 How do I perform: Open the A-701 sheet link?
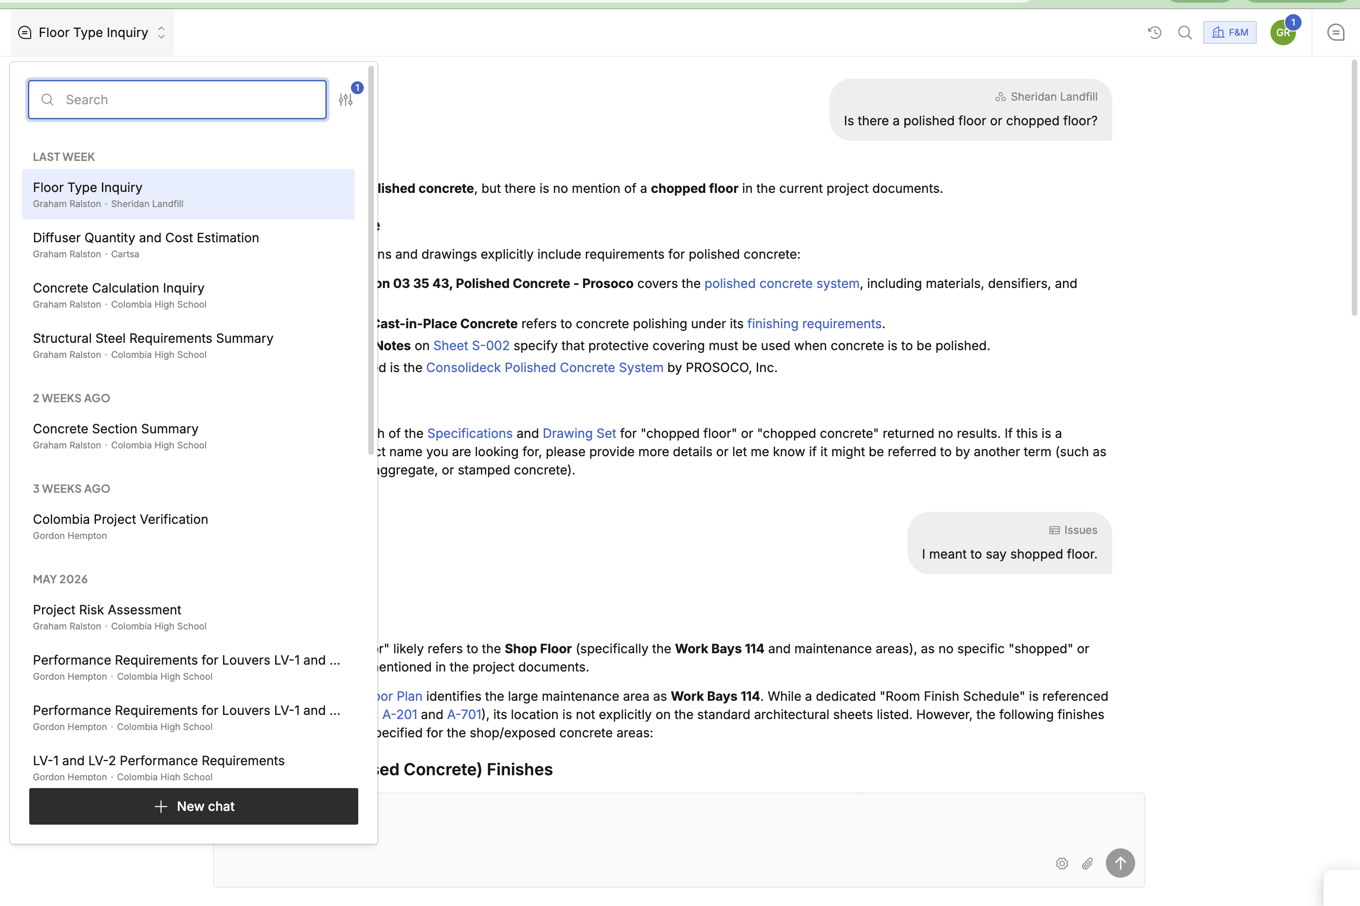tap(464, 714)
